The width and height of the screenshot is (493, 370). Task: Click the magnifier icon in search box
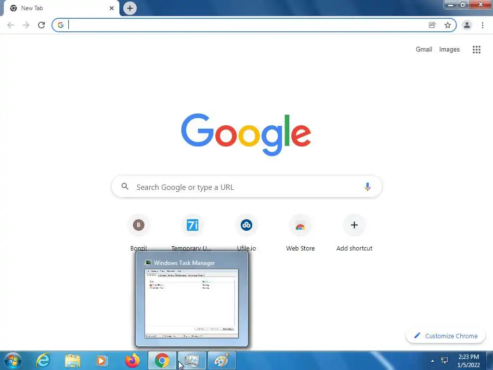(125, 186)
